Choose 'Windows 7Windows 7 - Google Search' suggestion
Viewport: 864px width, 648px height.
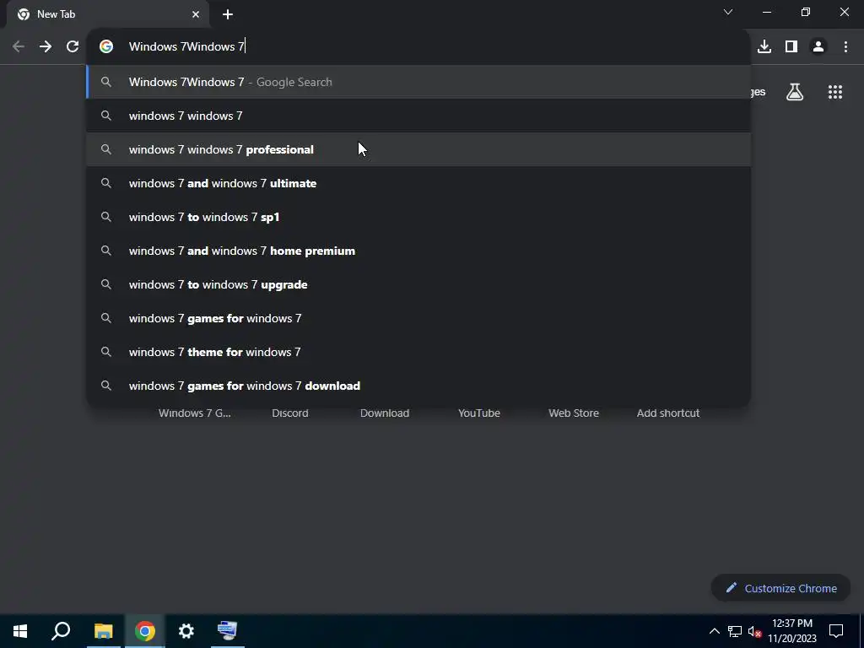(x=418, y=82)
